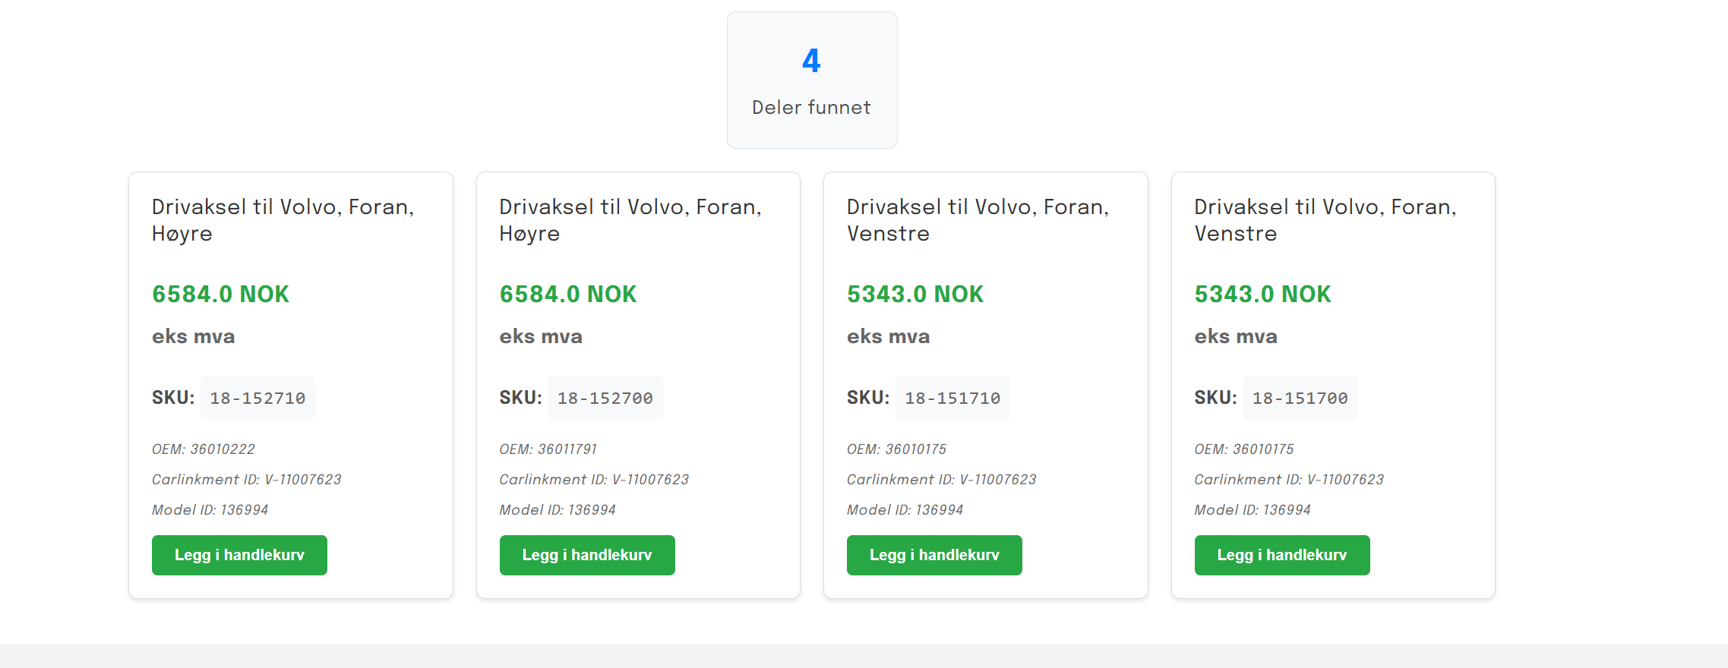Click Model ID: 136994 in fourth card
Screen dimensions: 1728x668
click(x=1253, y=510)
